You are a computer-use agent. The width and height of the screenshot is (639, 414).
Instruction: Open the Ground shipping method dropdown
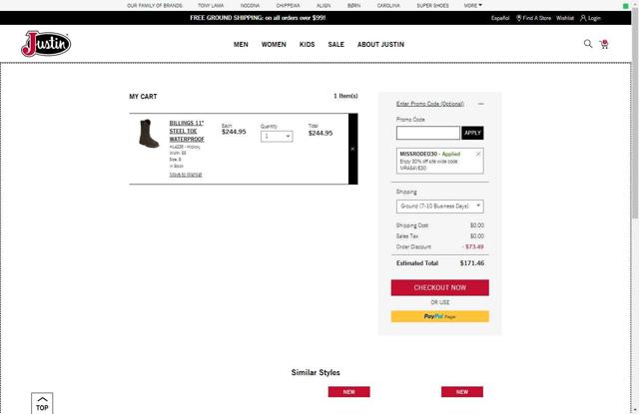pyautogui.click(x=440, y=206)
